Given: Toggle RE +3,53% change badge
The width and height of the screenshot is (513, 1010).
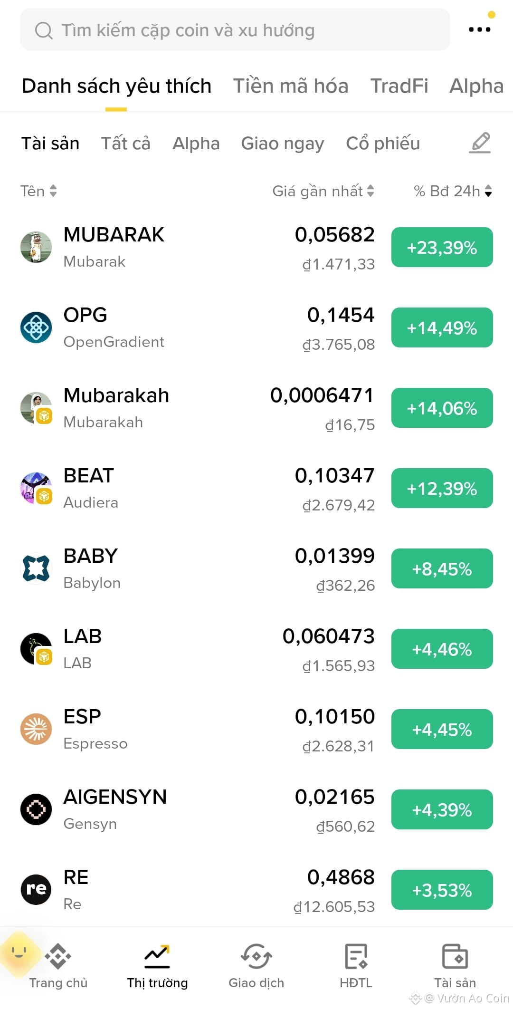Looking at the screenshot, I should click(x=442, y=890).
